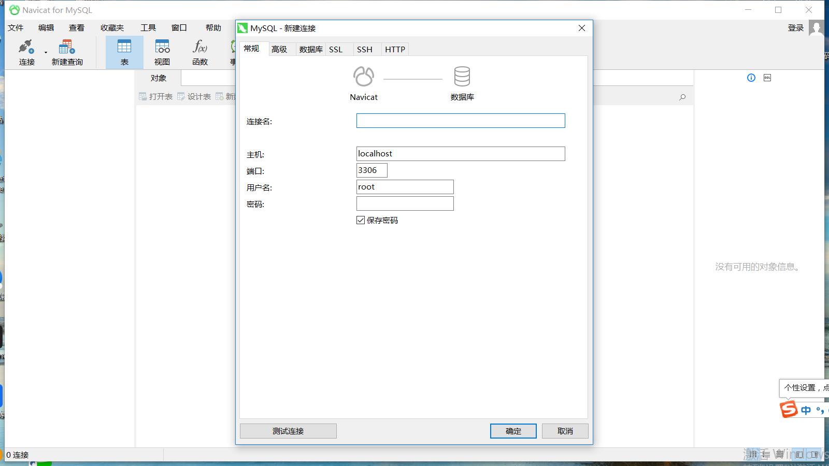This screenshot has width=829, height=466.
Task: Click the 0 连接 status bar text
Action: (18, 455)
